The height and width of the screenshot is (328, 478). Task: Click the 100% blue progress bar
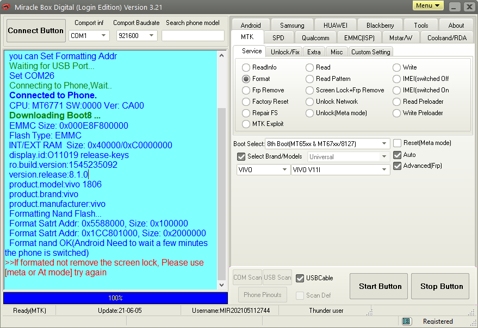click(115, 298)
